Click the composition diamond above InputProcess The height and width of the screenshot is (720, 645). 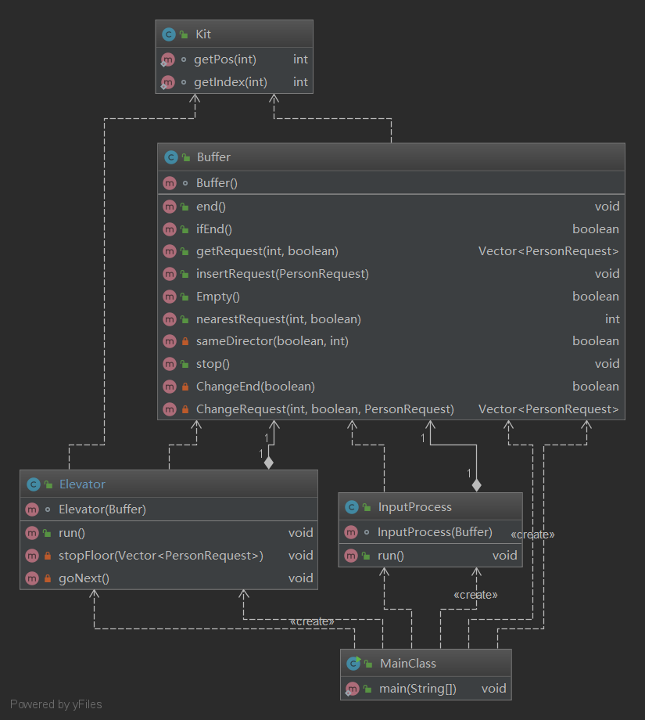click(477, 485)
